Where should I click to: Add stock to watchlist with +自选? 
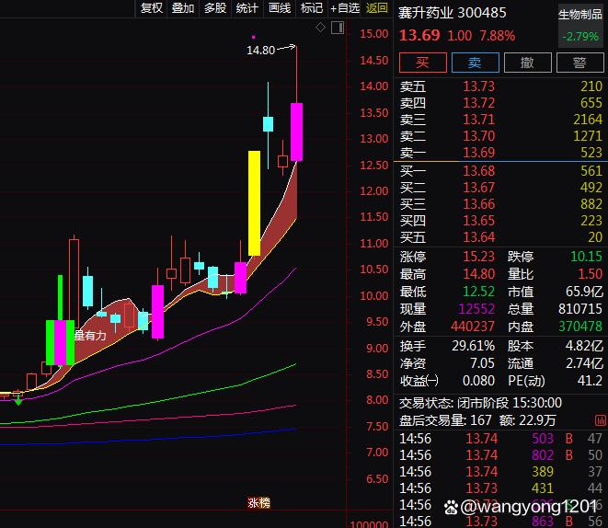(344, 8)
